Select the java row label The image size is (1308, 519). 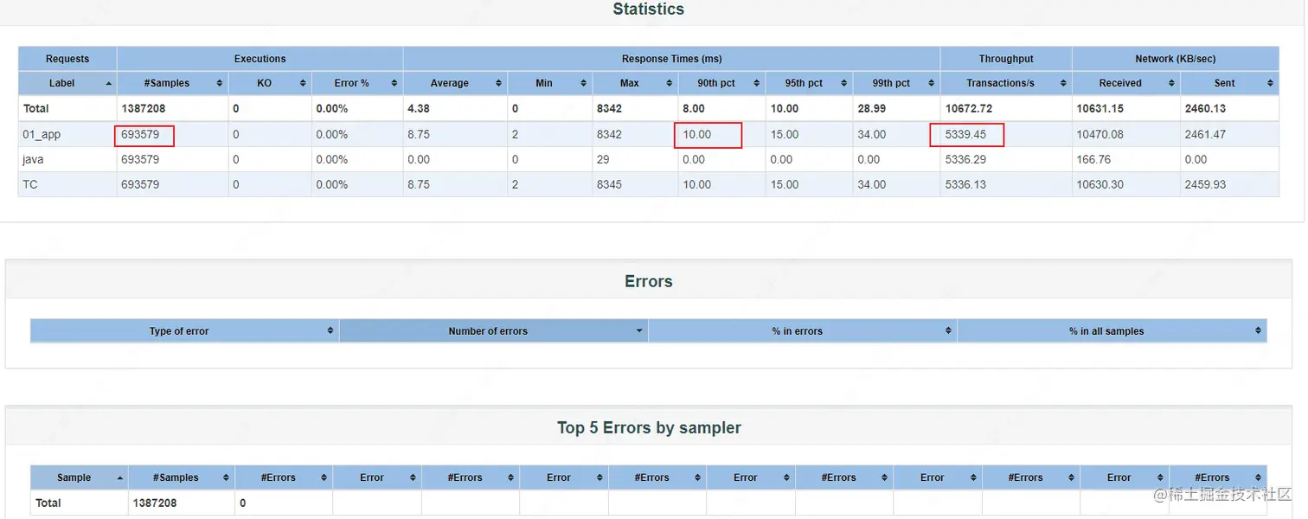click(x=33, y=160)
